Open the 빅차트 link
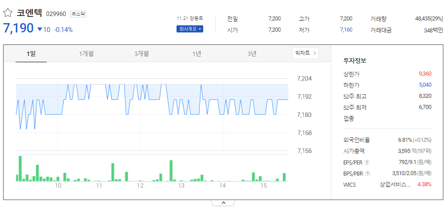This screenshot has height=208, width=446. coord(305,53)
